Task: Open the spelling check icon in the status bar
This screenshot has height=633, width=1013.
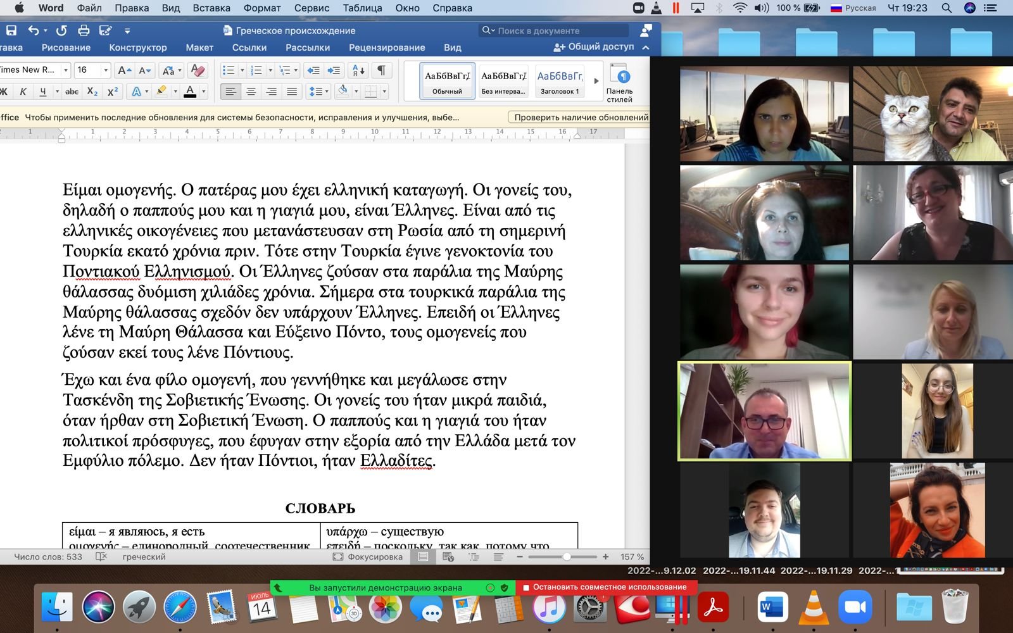Action: 101,556
